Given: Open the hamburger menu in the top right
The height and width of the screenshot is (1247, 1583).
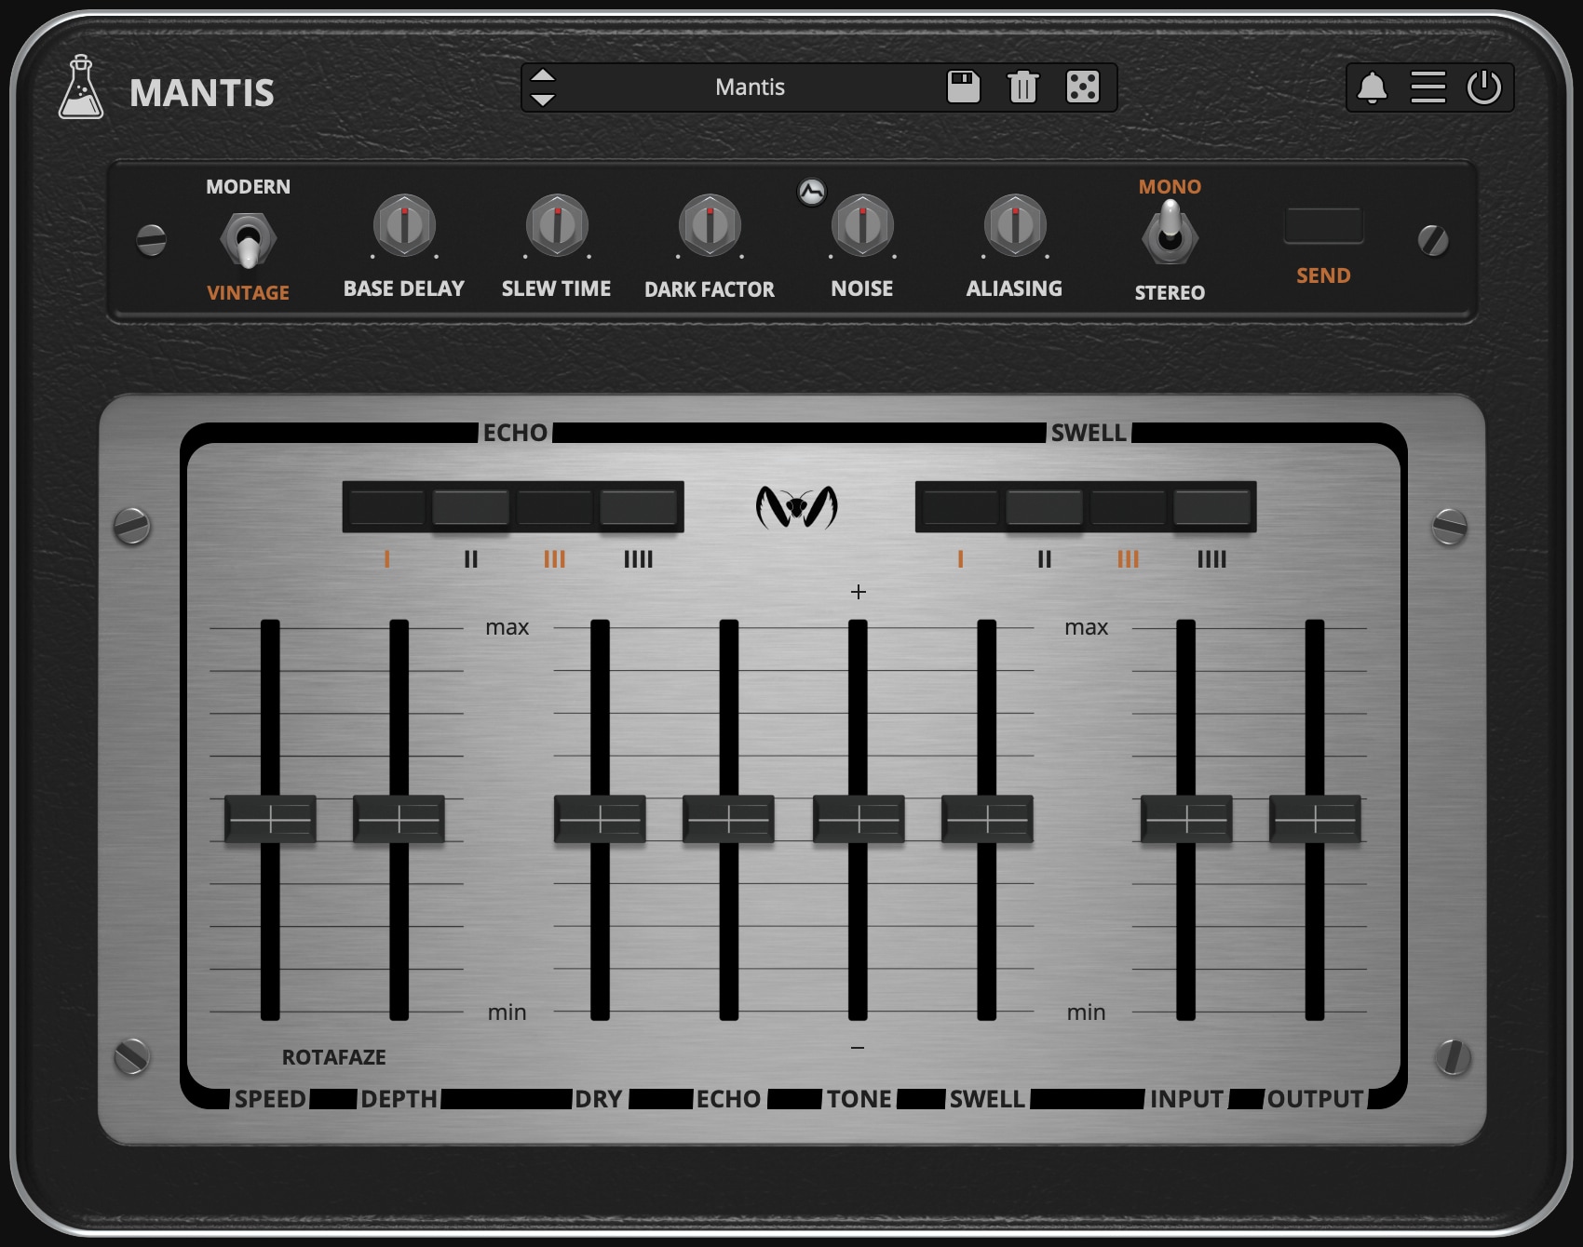Looking at the screenshot, I should point(1429,87).
